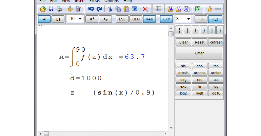Switch angle mode to DEG
This screenshot has width=261, height=136.
(136, 19)
